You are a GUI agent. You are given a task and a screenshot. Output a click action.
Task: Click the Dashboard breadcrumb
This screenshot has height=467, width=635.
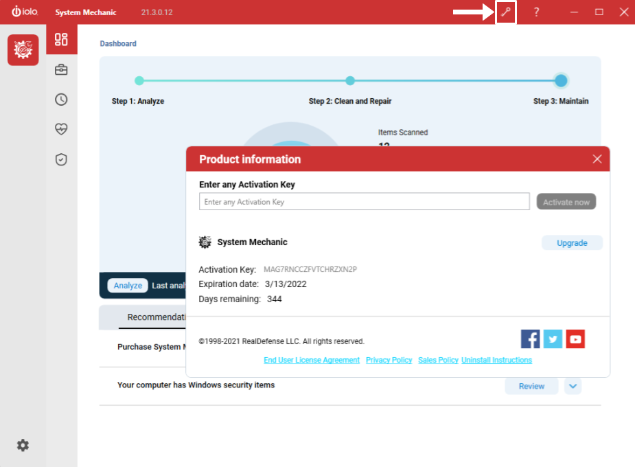(x=118, y=43)
